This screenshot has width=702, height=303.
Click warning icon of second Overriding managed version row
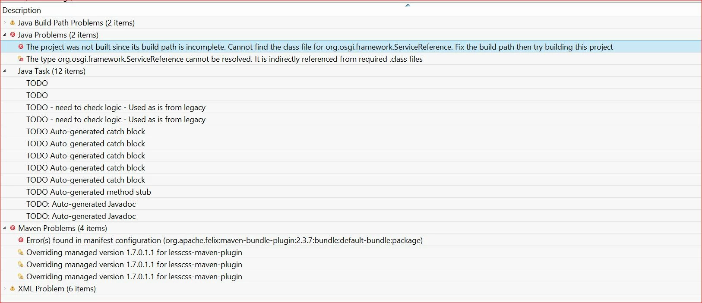(21, 264)
